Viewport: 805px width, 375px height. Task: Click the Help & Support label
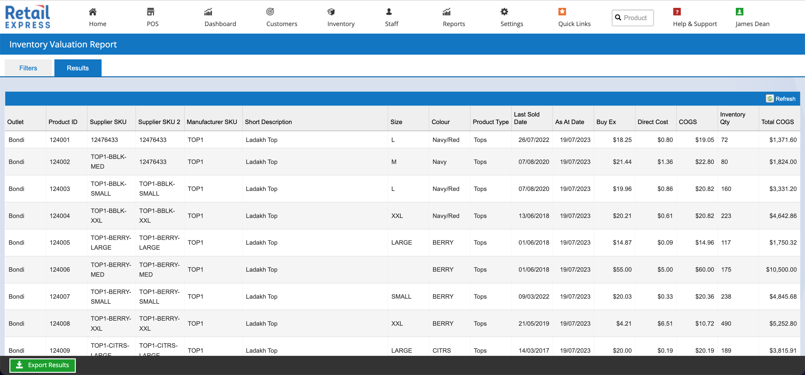click(695, 24)
